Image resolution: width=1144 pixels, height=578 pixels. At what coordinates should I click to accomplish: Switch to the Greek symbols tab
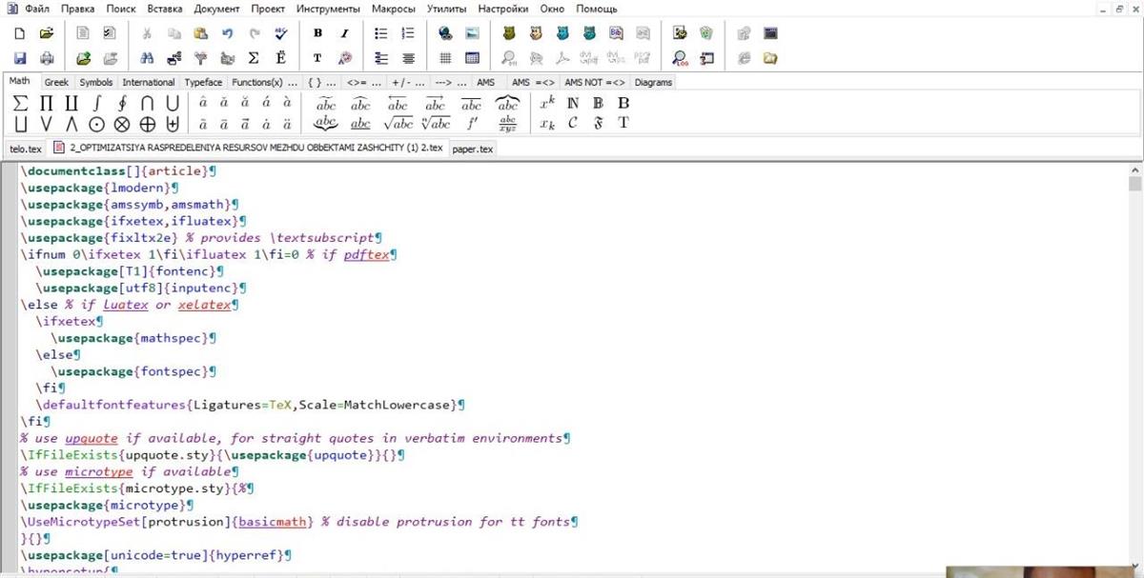click(56, 83)
